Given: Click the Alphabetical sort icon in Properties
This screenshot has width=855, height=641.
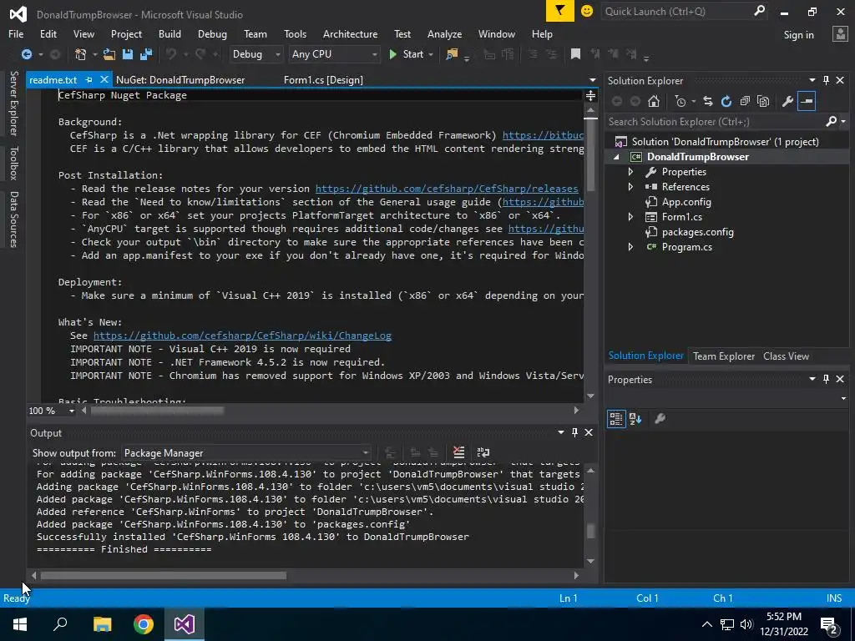Looking at the screenshot, I should 635,419.
